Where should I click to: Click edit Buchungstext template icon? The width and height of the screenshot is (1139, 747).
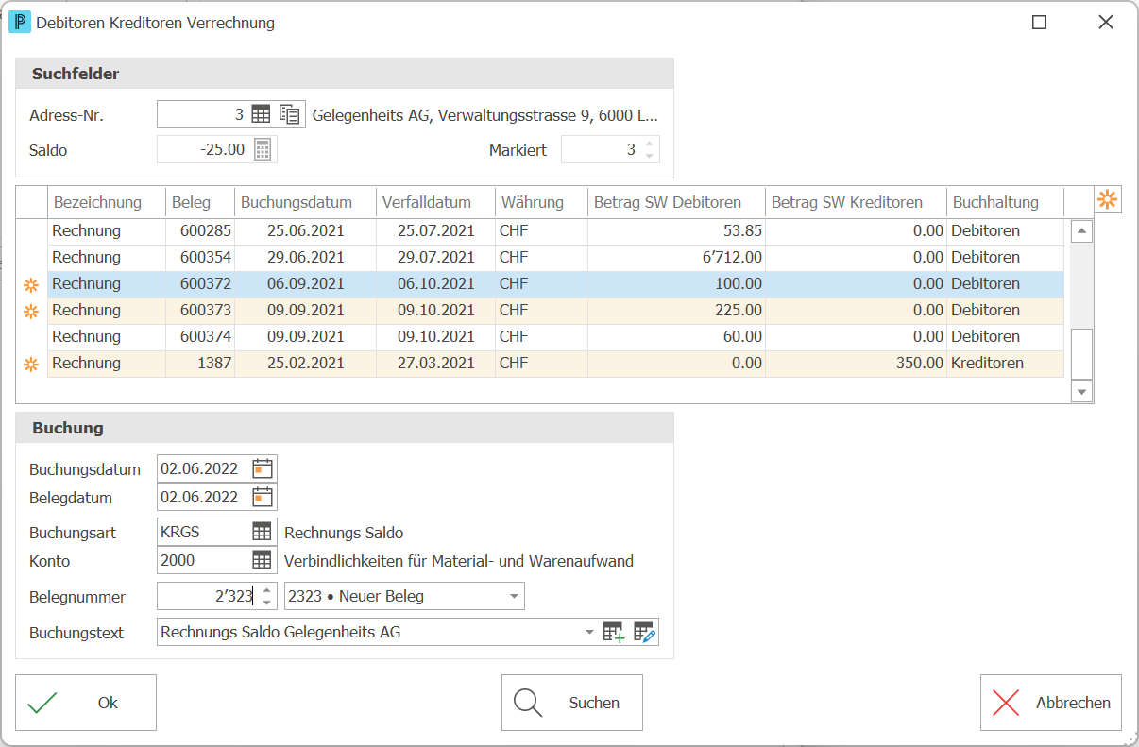click(644, 633)
